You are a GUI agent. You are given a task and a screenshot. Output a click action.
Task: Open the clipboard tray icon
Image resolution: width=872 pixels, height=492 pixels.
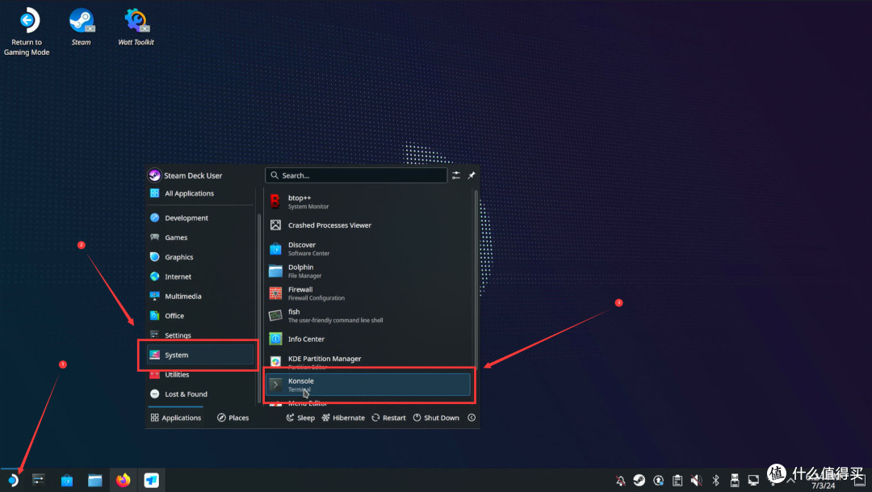[x=677, y=481]
